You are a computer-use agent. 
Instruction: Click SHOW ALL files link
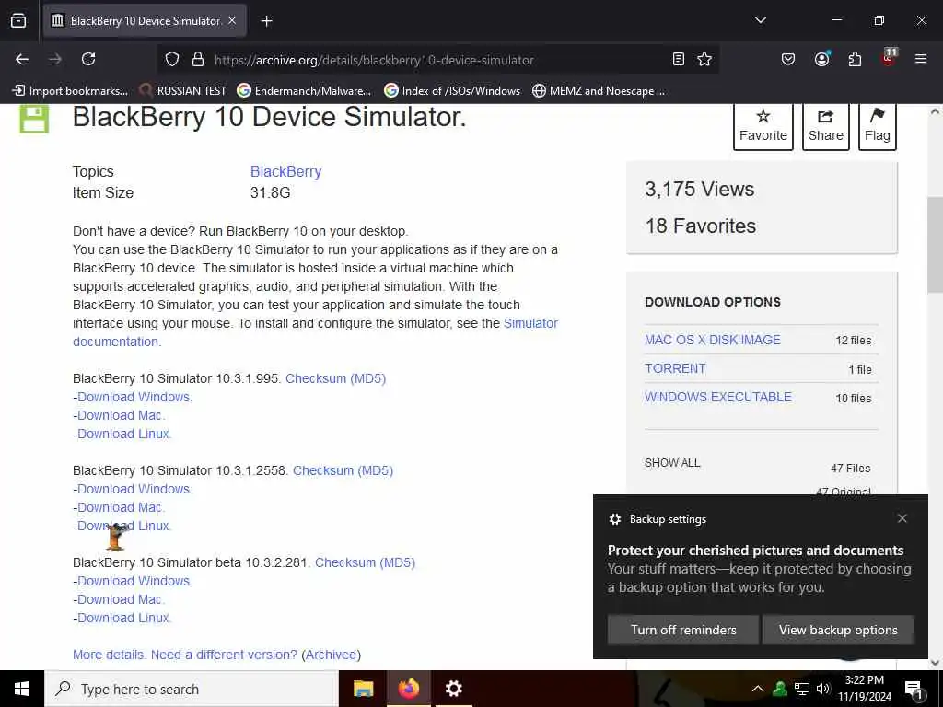point(672,463)
